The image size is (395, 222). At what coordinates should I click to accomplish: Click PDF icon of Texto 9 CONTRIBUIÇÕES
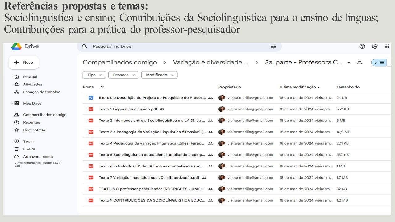tap(91, 200)
